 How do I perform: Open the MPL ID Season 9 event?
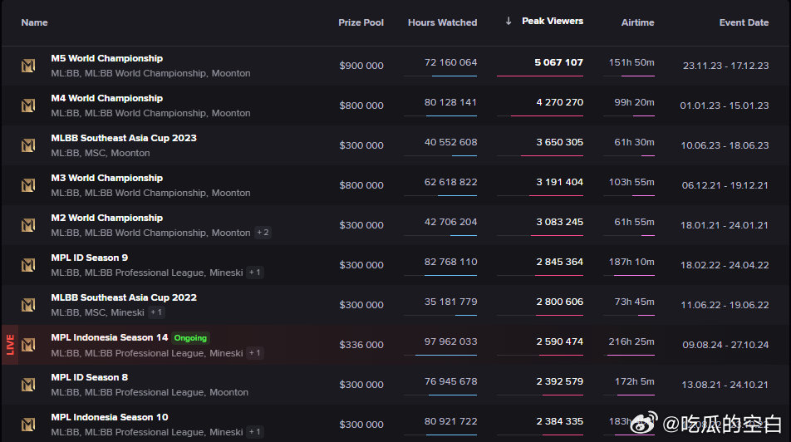point(89,258)
